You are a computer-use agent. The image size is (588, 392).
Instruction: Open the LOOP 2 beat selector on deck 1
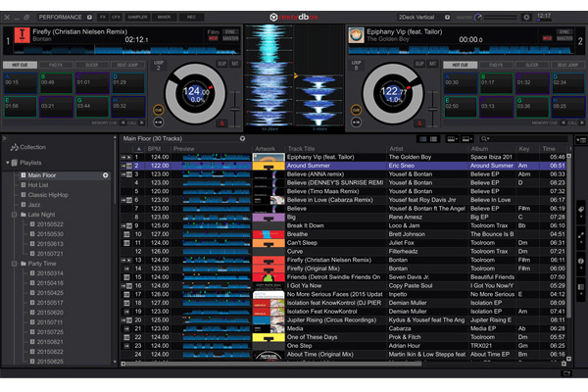coord(158,66)
